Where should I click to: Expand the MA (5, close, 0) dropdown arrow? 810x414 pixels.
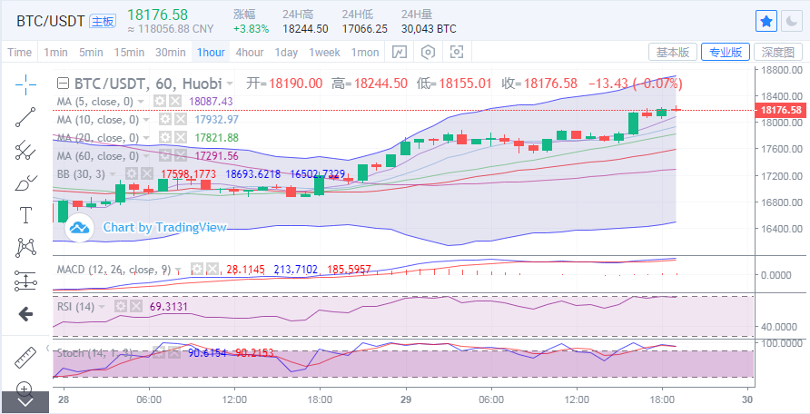pyautogui.click(x=143, y=102)
